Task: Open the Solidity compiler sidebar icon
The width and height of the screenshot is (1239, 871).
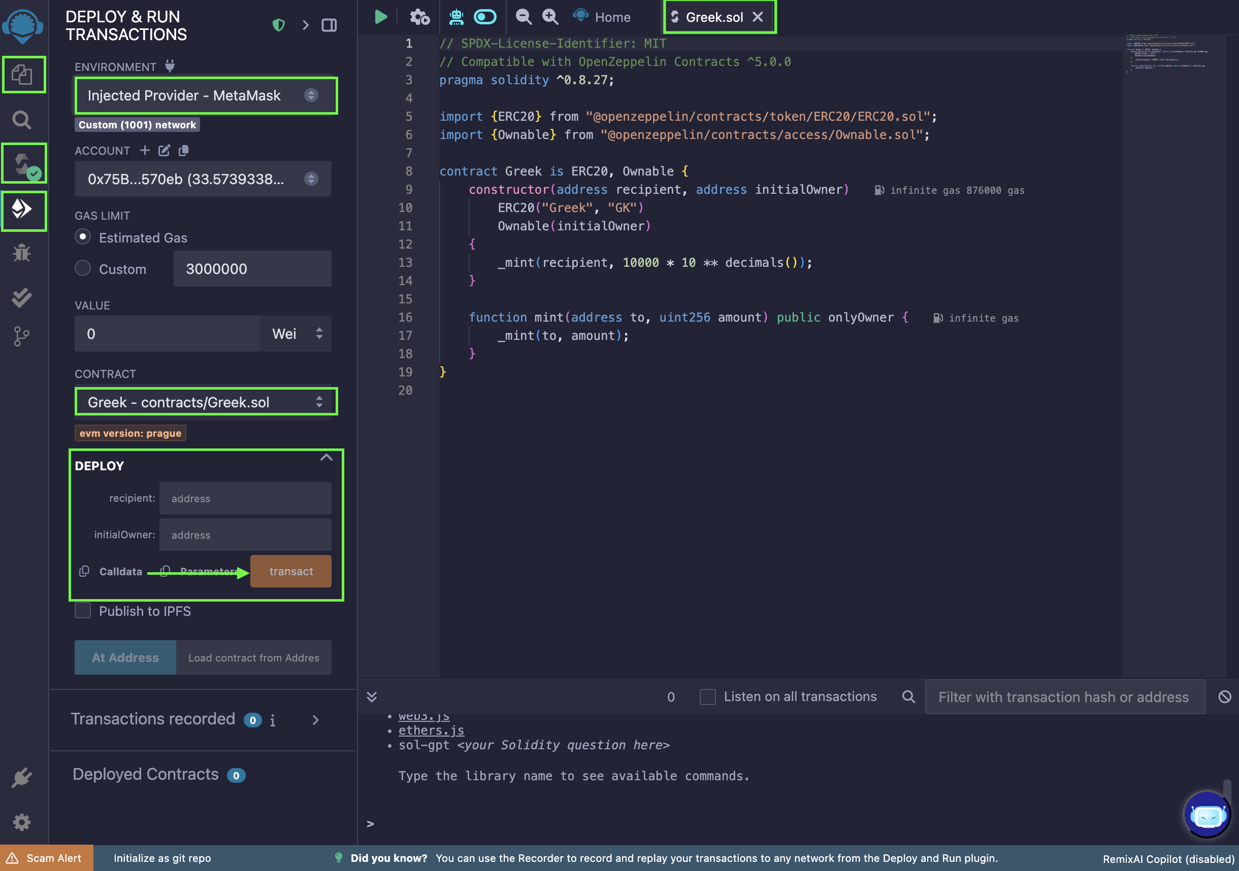Action: [23, 164]
